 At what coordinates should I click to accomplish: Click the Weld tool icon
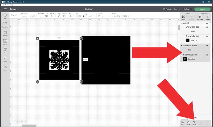[188, 123]
